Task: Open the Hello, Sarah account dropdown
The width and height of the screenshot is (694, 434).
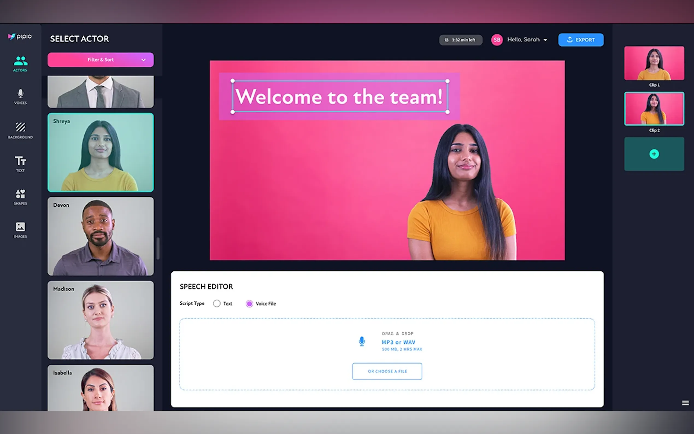Action: coord(527,40)
